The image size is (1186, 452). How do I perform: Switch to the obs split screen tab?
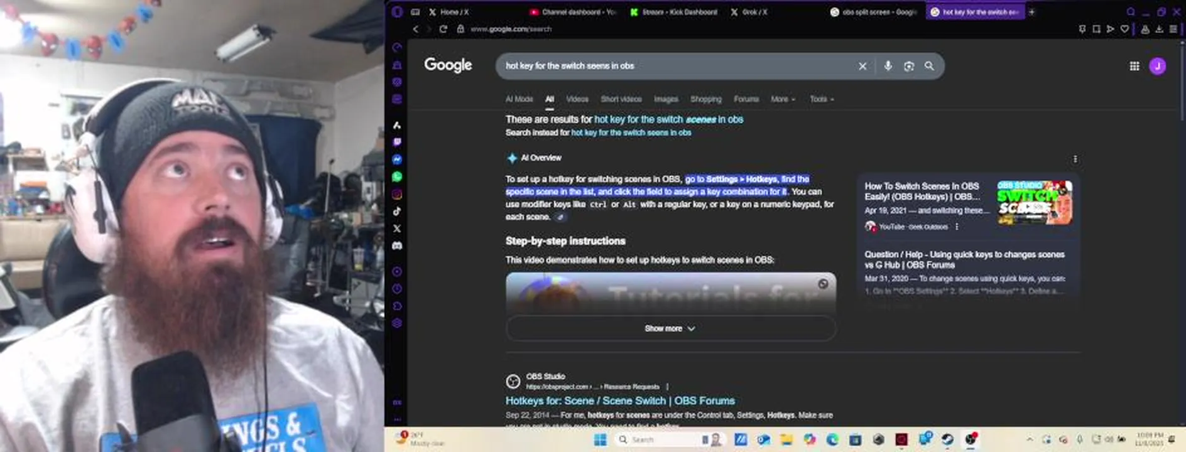[874, 12]
